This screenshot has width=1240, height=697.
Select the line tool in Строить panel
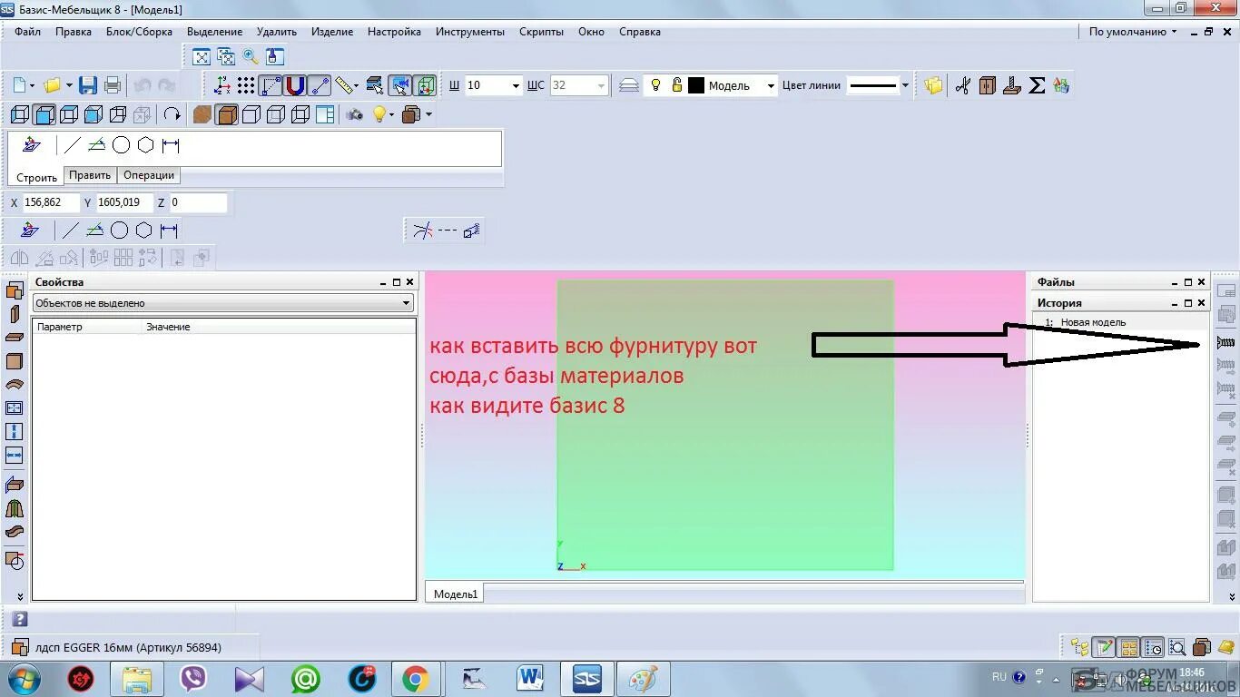coord(73,145)
